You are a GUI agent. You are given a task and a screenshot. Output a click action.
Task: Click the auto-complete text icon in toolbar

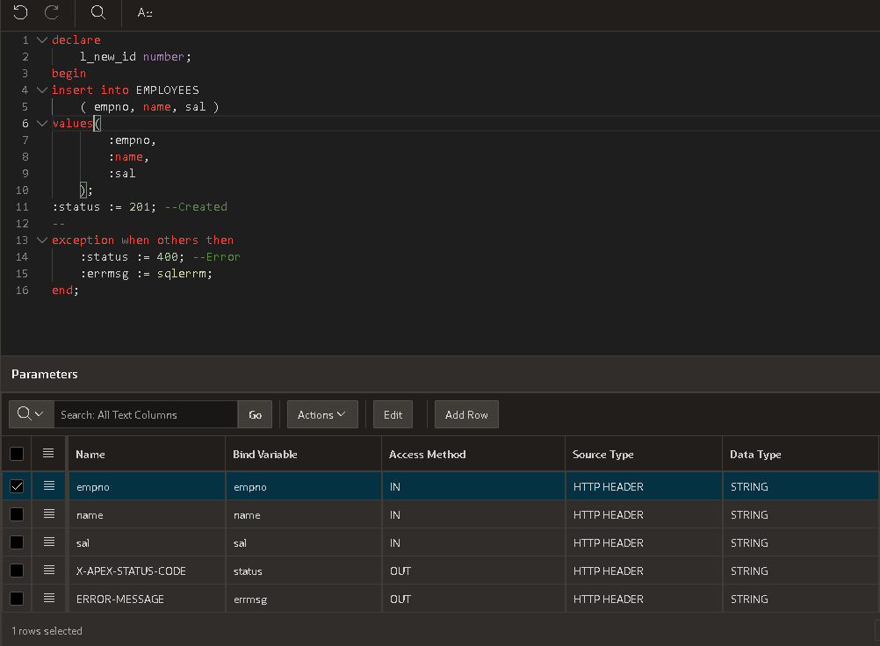(145, 12)
